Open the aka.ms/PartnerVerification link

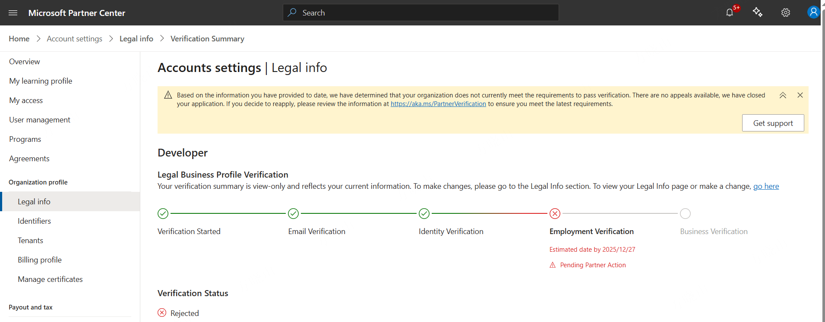(x=438, y=104)
